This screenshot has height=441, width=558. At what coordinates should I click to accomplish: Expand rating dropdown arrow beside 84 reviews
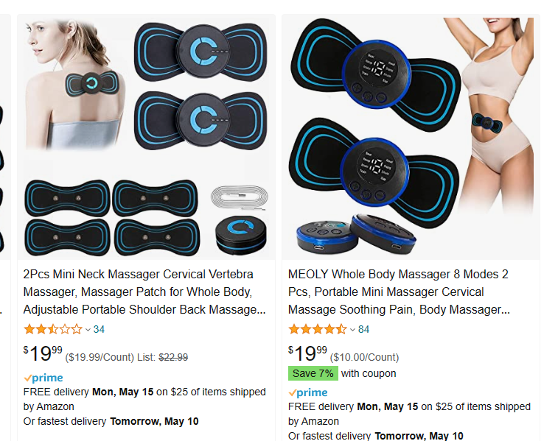[352, 330]
